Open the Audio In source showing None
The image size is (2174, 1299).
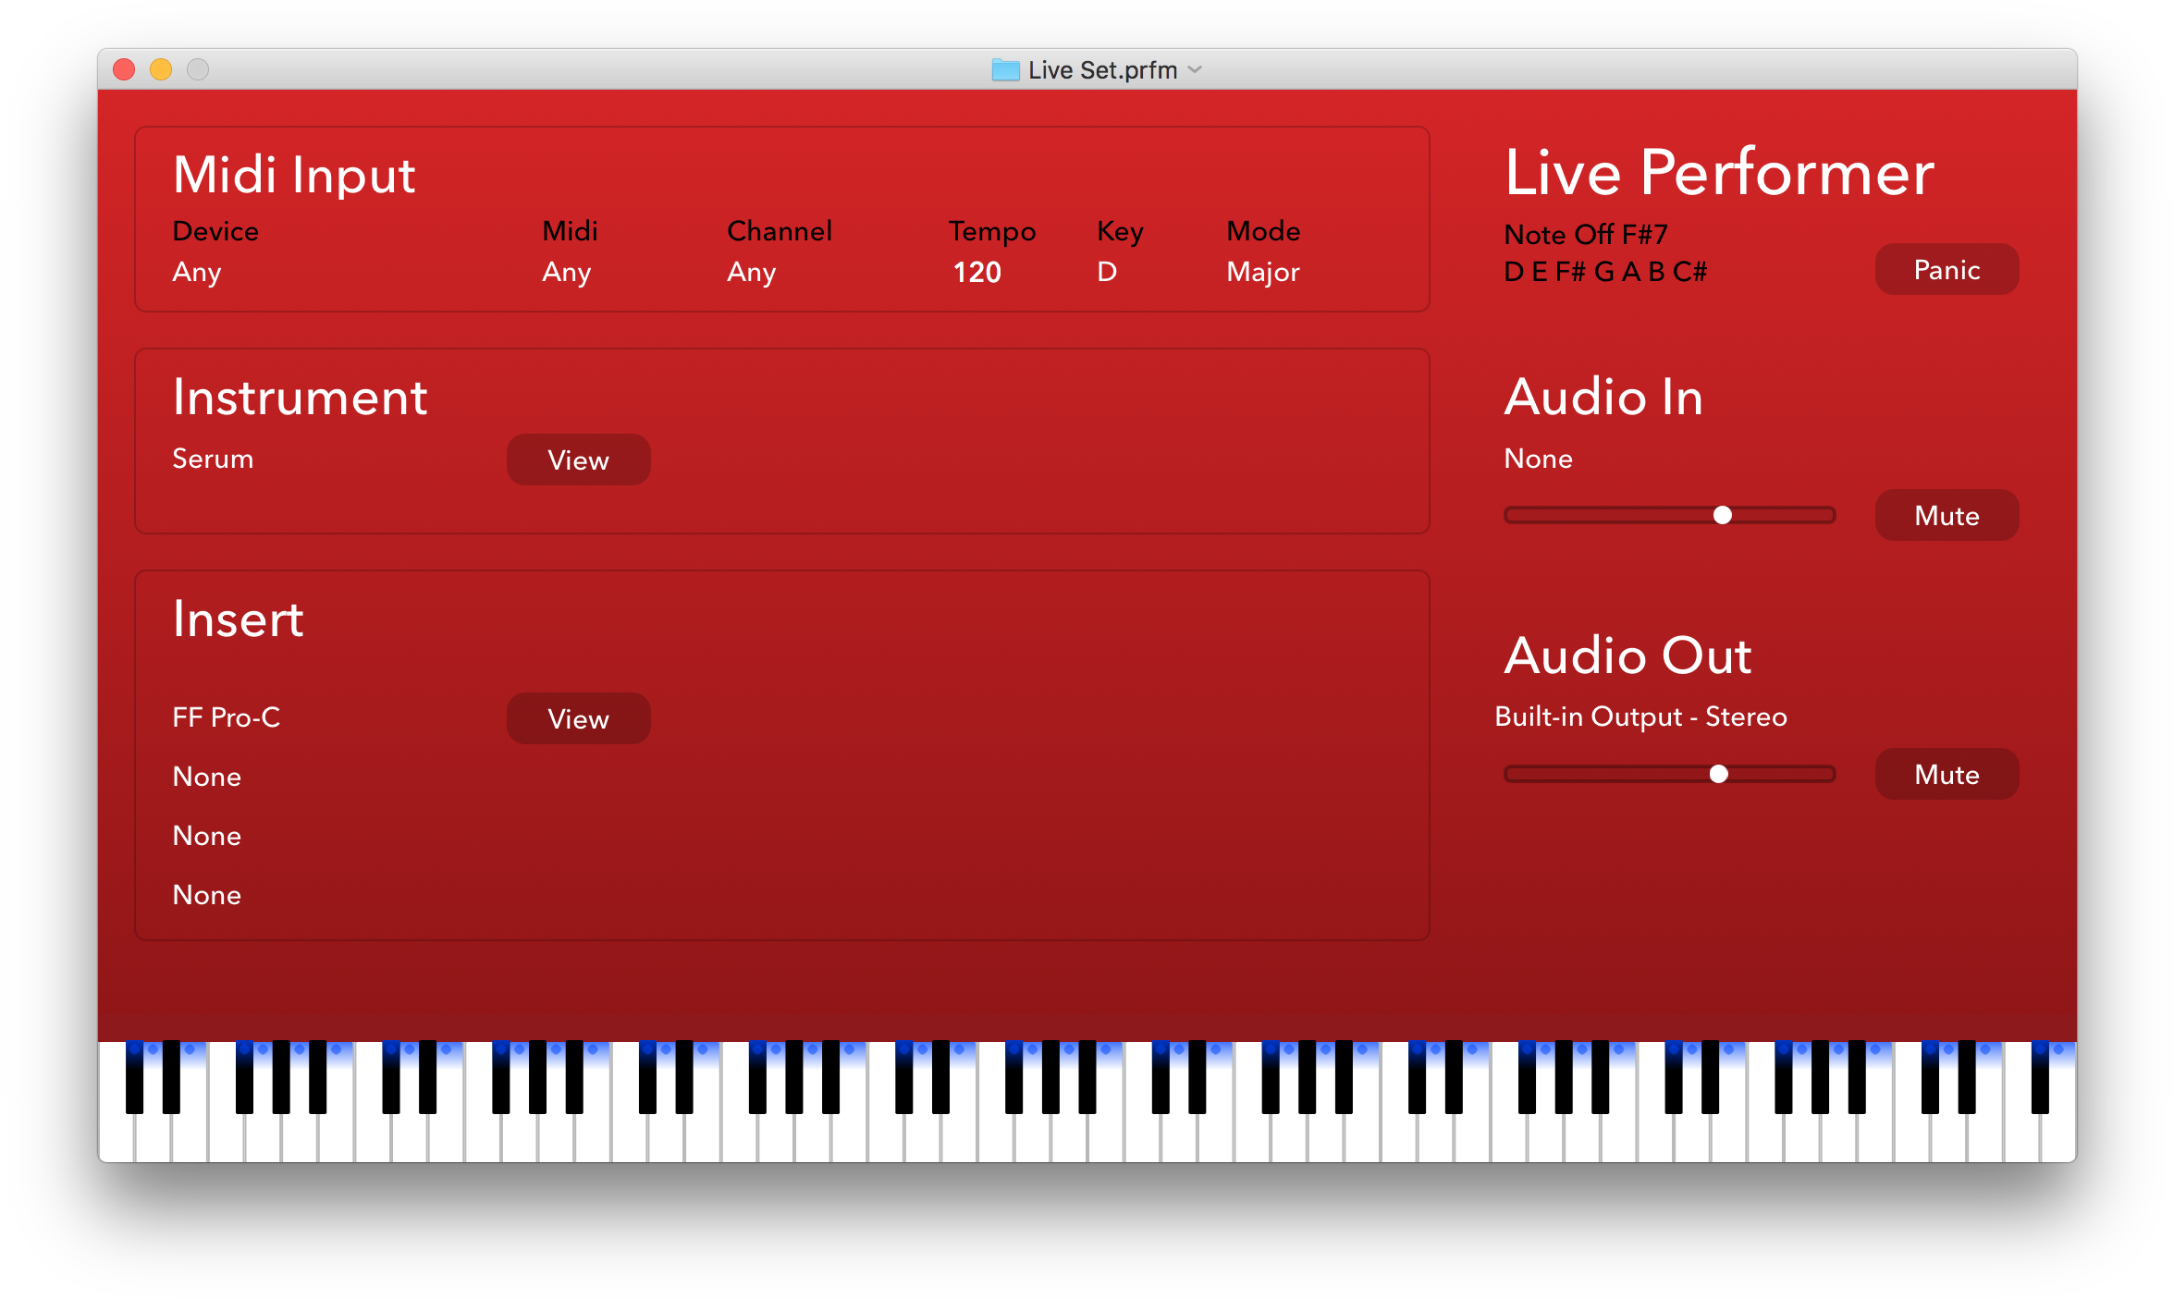click(x=1538, y=460)
